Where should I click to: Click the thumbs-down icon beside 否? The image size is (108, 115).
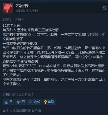pos(18,102)
